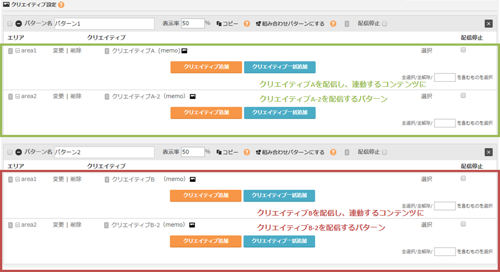Viewport: 500px width, 272px height.
Task: Open help icon beside クリエイティブ設定 heading
Action: tap(61, 5)
